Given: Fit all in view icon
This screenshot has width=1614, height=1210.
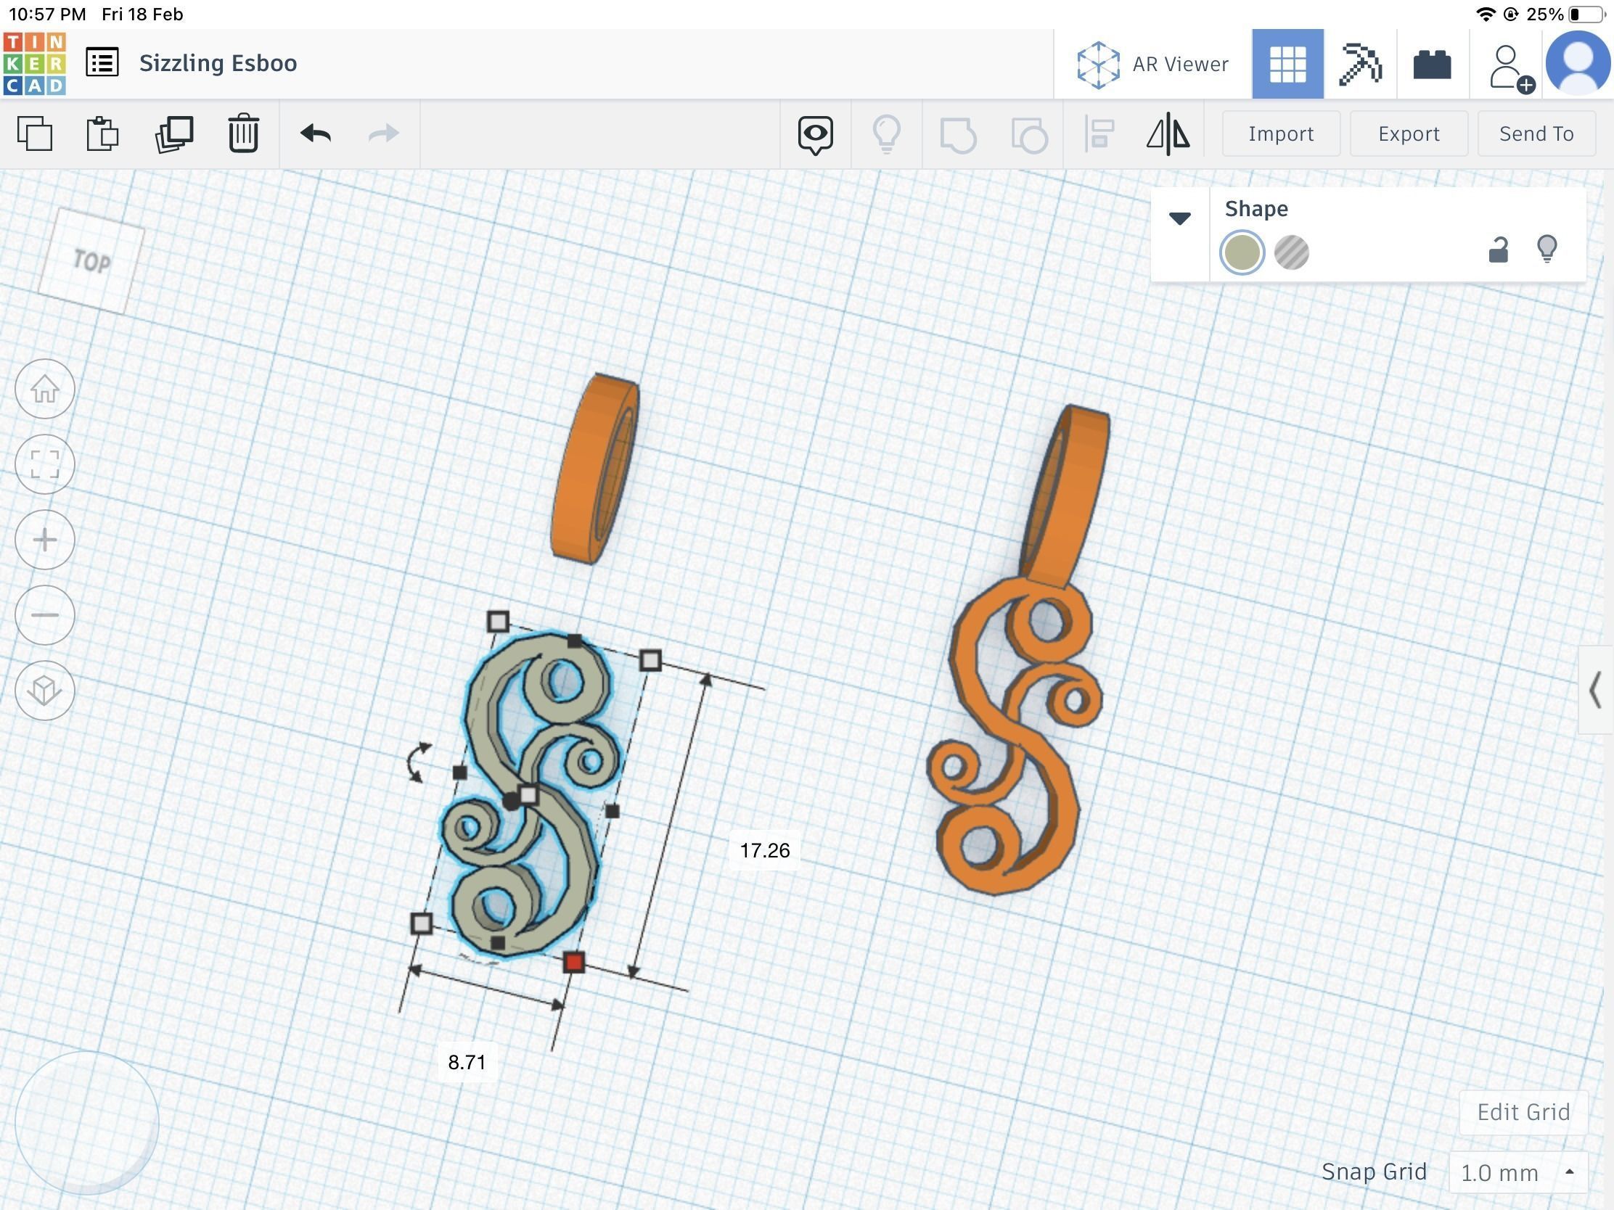Looking at the screenshot, I should pyautogui.click(x=45, y=464).
